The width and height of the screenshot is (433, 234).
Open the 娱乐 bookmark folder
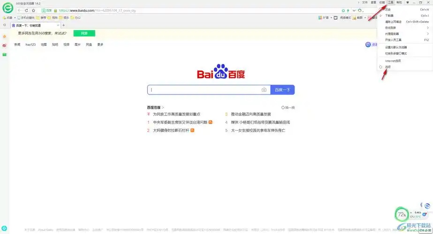point(64,18)
